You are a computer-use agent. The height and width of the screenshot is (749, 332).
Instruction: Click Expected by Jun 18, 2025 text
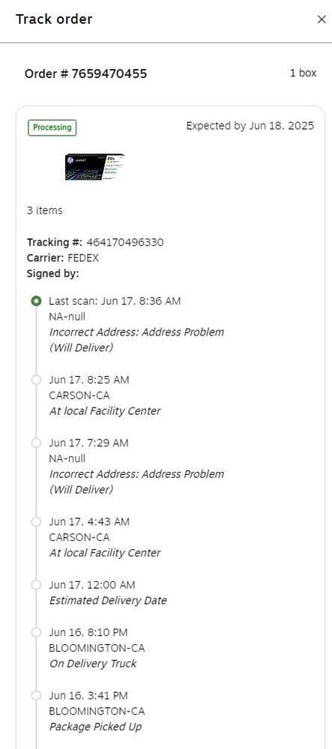pyautogui.click(x=250, y=126)
